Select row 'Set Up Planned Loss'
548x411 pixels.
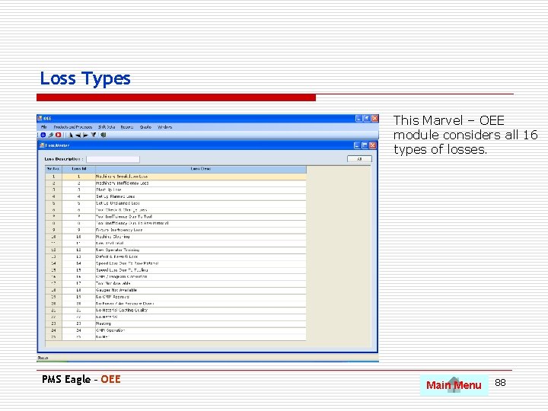coord(176,197)
